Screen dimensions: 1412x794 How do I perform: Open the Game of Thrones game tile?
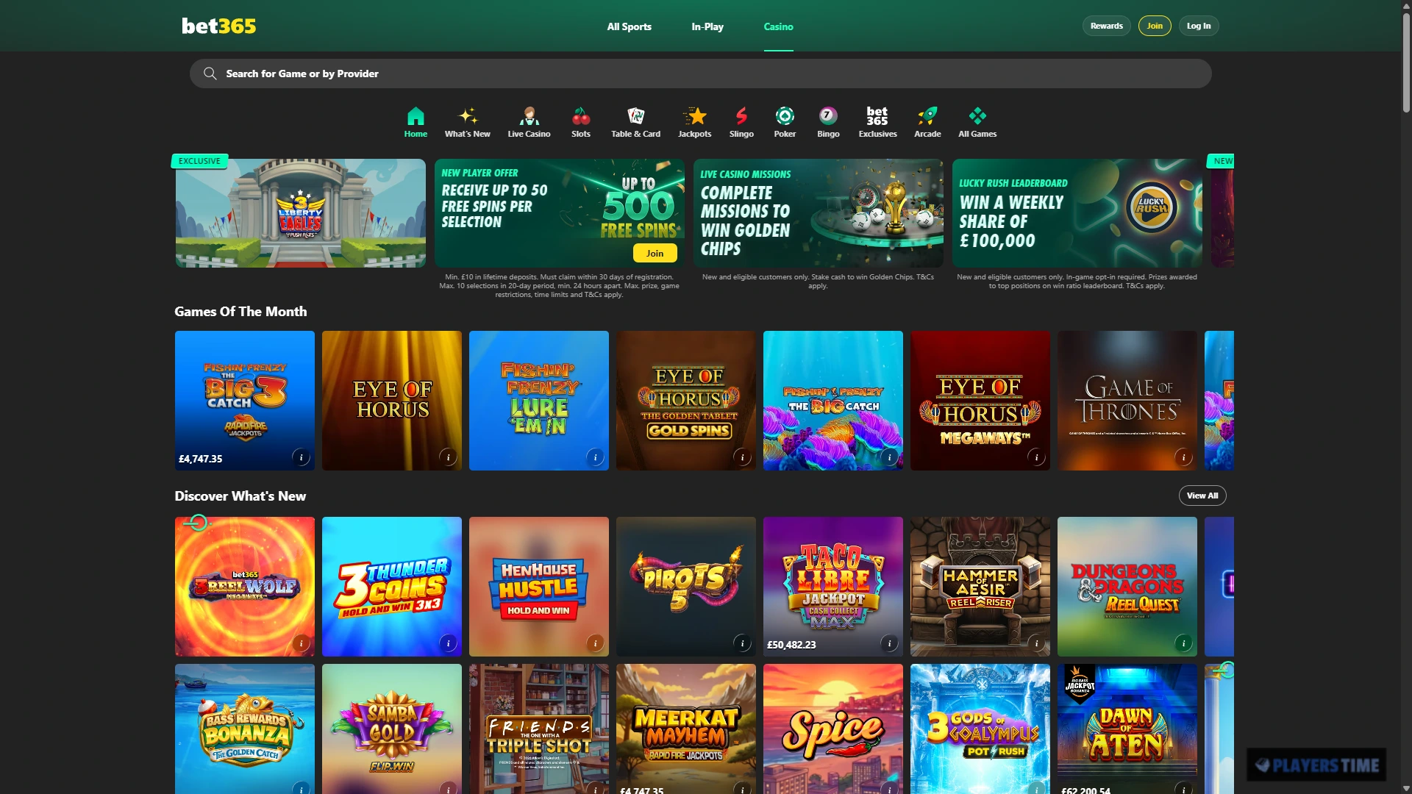point(1127,401)
